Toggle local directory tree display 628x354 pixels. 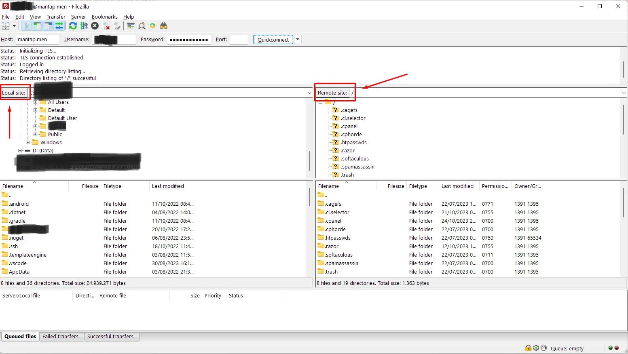pyautogui.click(x=37, y=26)
